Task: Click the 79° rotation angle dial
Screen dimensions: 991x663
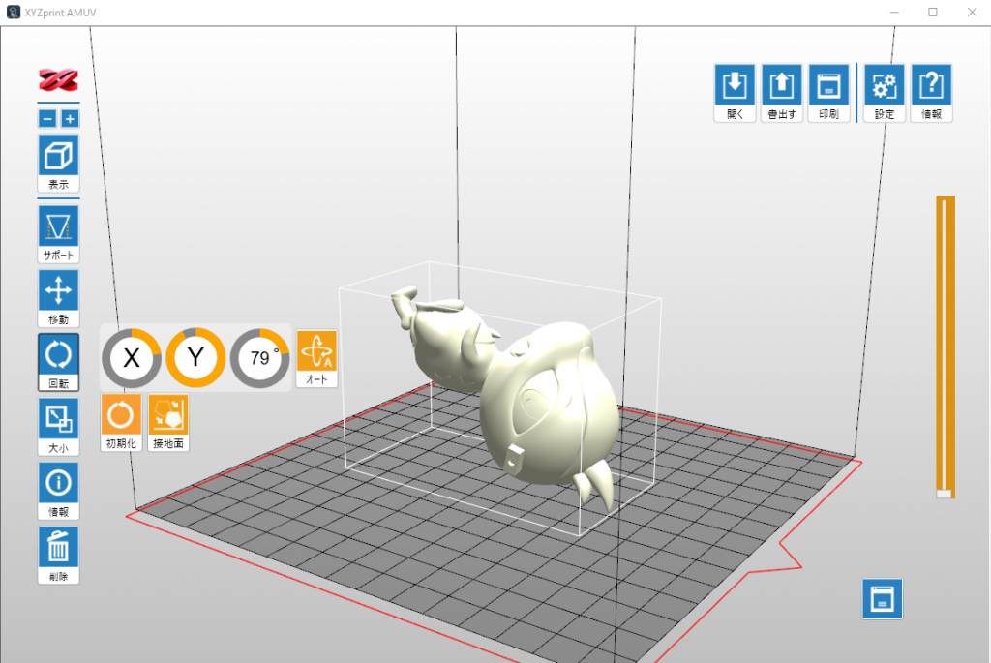Action: tap(259, 358)
